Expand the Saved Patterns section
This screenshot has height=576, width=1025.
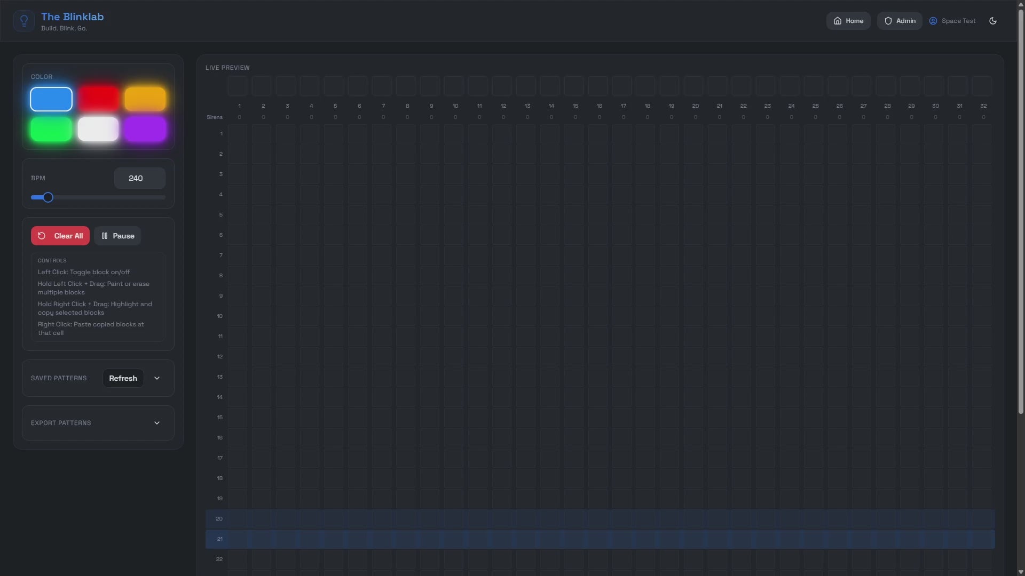point(157,378)
